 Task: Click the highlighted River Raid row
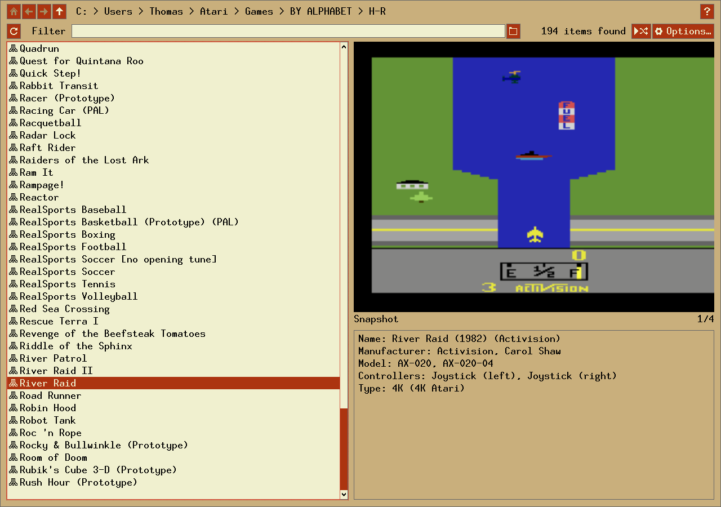point(173,383)
